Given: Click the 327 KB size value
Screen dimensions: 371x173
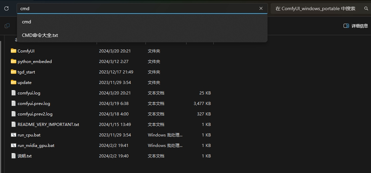Looking at the screenshot, I should click(x=204, y=114).
